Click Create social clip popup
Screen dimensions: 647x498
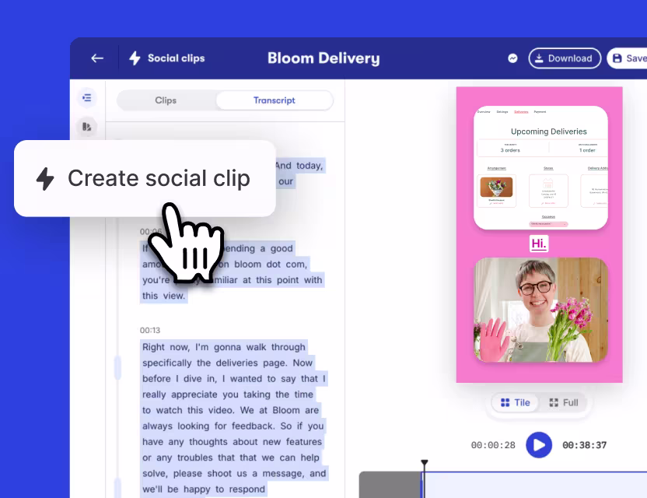[x=145, y=178]
